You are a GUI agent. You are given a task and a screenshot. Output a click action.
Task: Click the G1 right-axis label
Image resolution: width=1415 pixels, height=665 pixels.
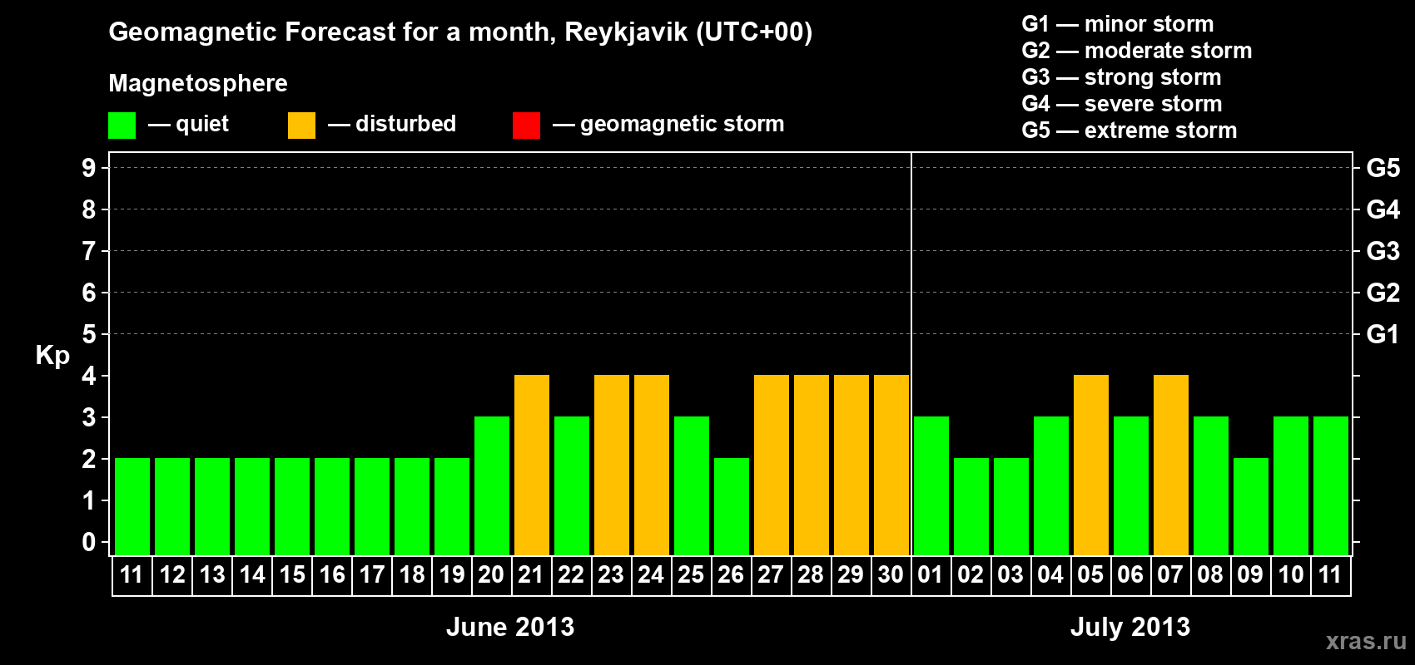1383,334
